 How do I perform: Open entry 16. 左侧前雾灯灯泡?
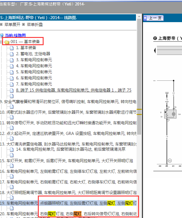pos(68,171)
